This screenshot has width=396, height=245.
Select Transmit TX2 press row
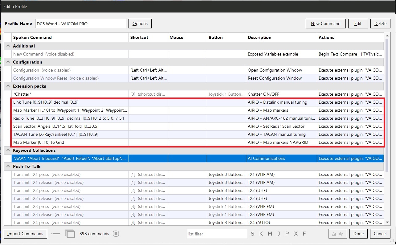[x=198, y=190]
